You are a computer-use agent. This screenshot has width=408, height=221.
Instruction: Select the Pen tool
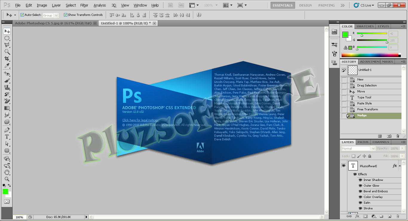point(7,130)
